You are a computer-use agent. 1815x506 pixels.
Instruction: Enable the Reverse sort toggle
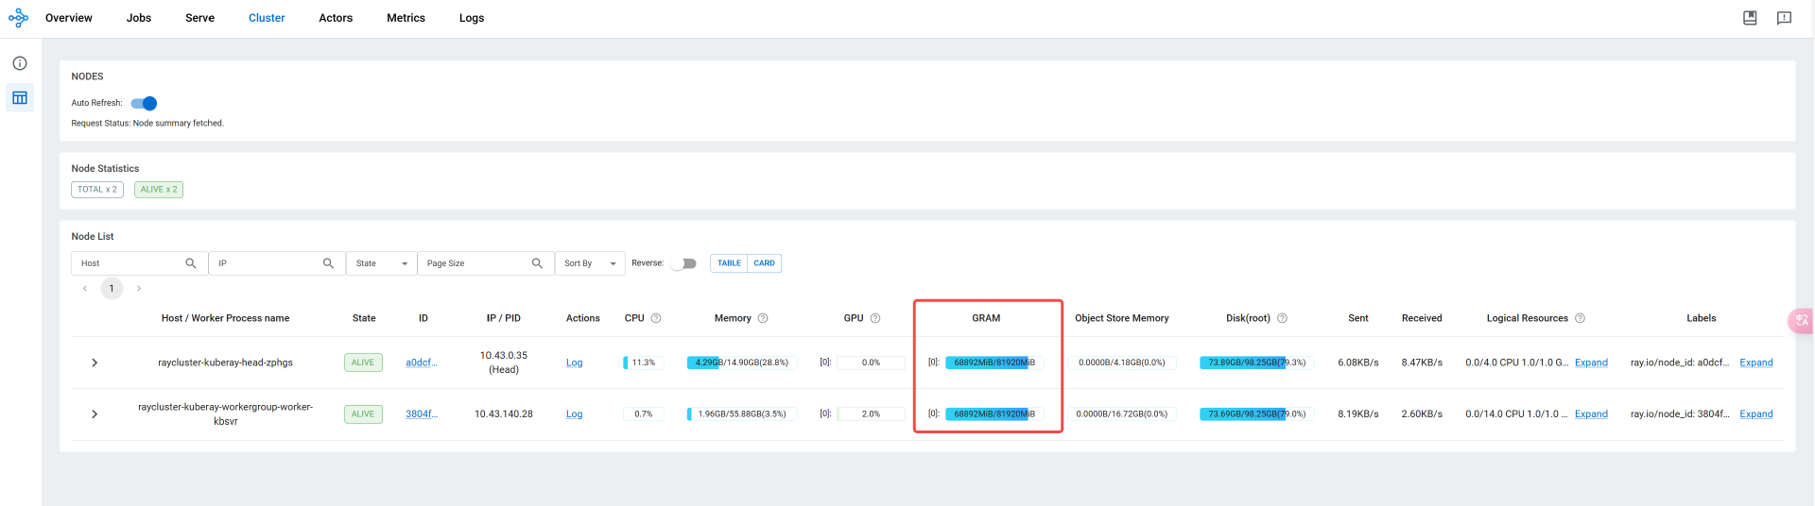pyautogui.click(x=683, y=263)
